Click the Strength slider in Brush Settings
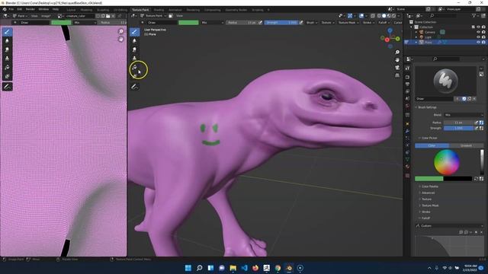Screen dimensions: 488x274 point(458,128)
